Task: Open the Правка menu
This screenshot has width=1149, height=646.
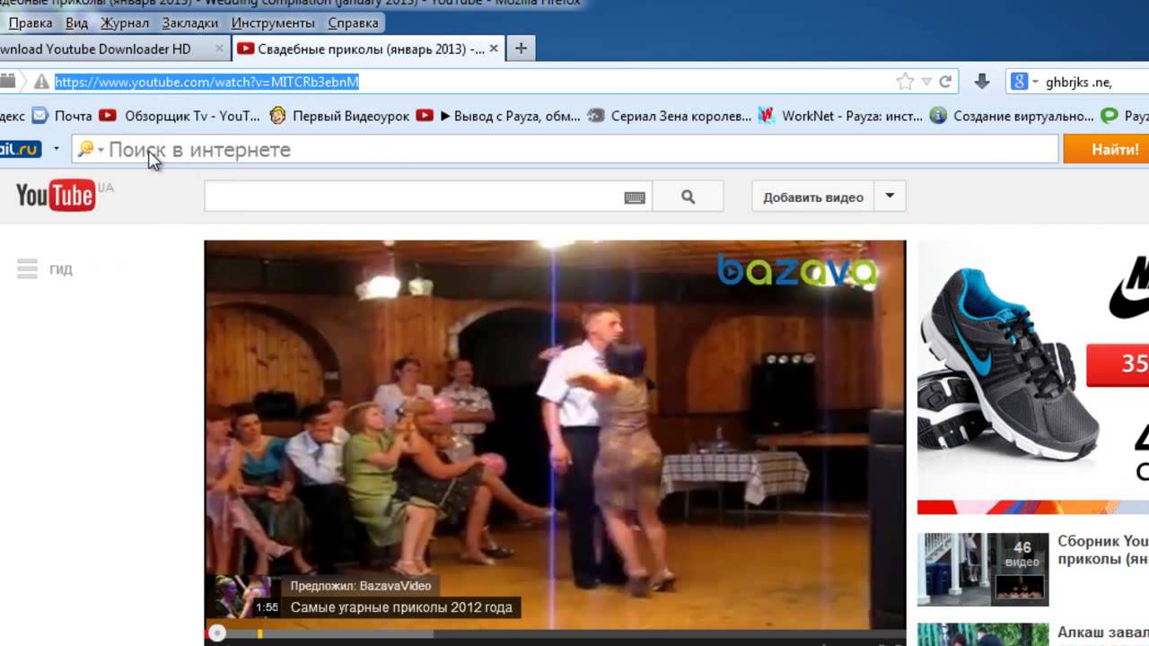Action: point(31,22)
